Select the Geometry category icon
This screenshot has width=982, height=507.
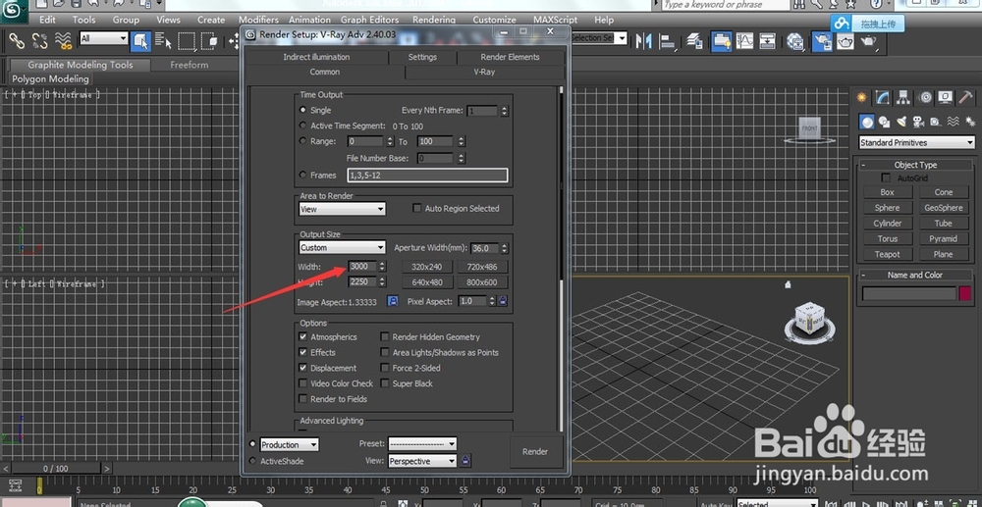(867, 122)
